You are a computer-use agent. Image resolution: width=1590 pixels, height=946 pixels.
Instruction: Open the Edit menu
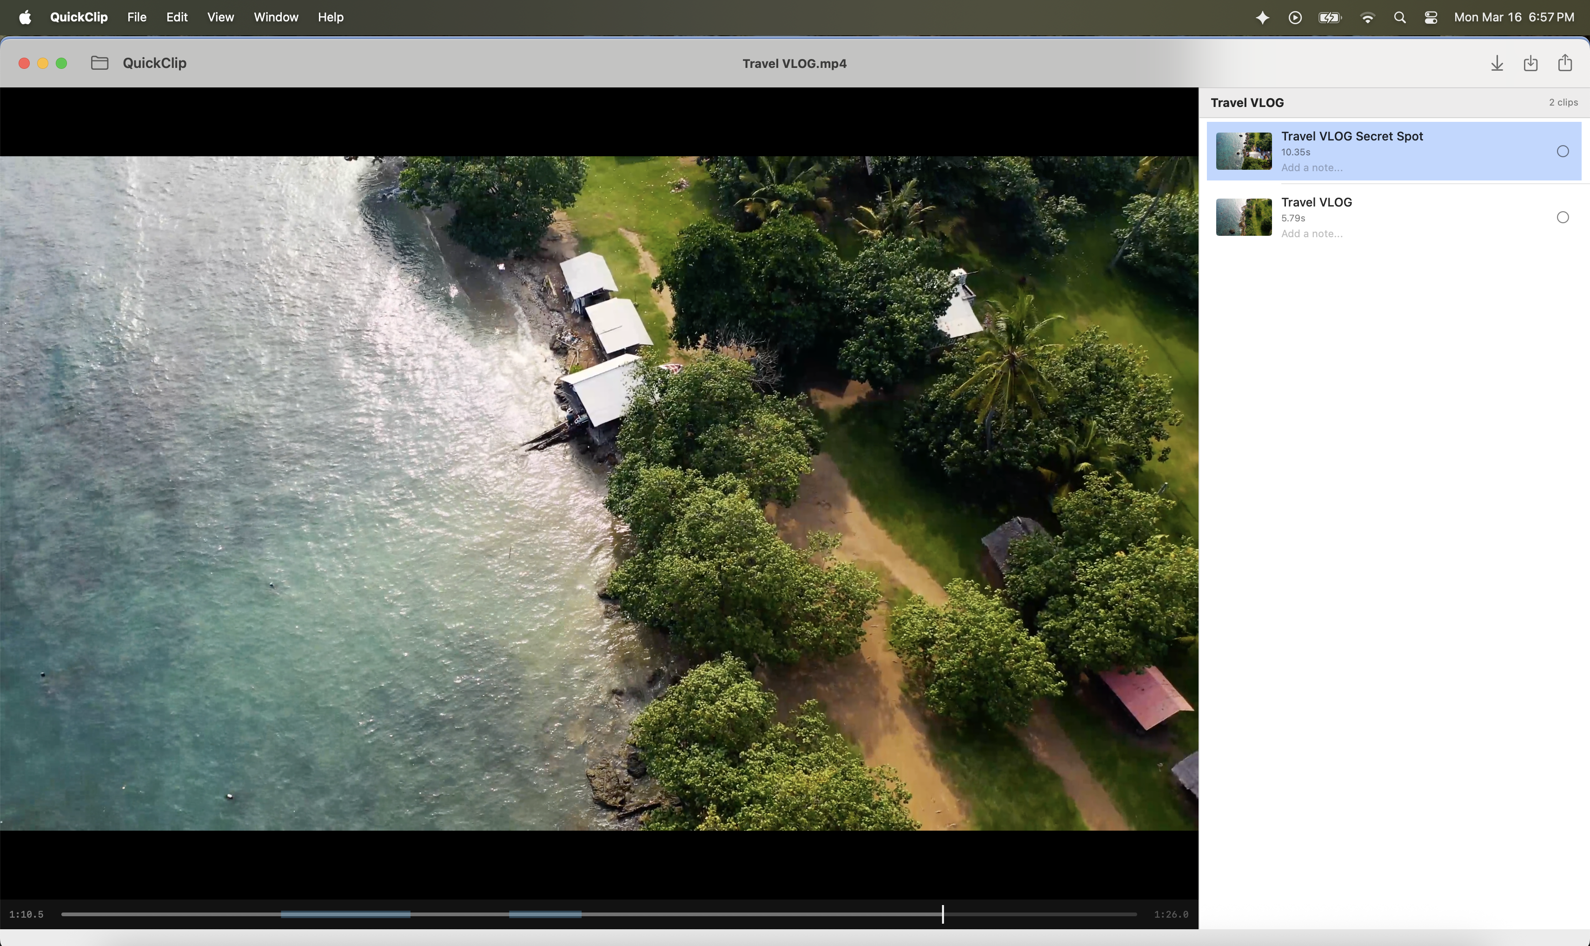tap(177, 17)
